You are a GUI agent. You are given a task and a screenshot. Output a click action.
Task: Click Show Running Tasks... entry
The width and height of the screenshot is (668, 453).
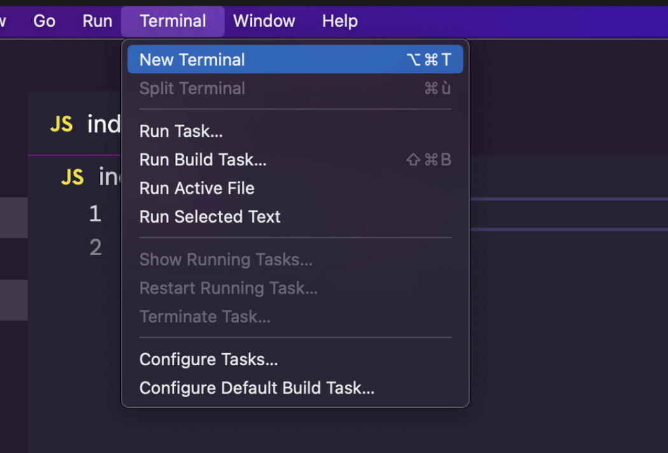[226, 260]
